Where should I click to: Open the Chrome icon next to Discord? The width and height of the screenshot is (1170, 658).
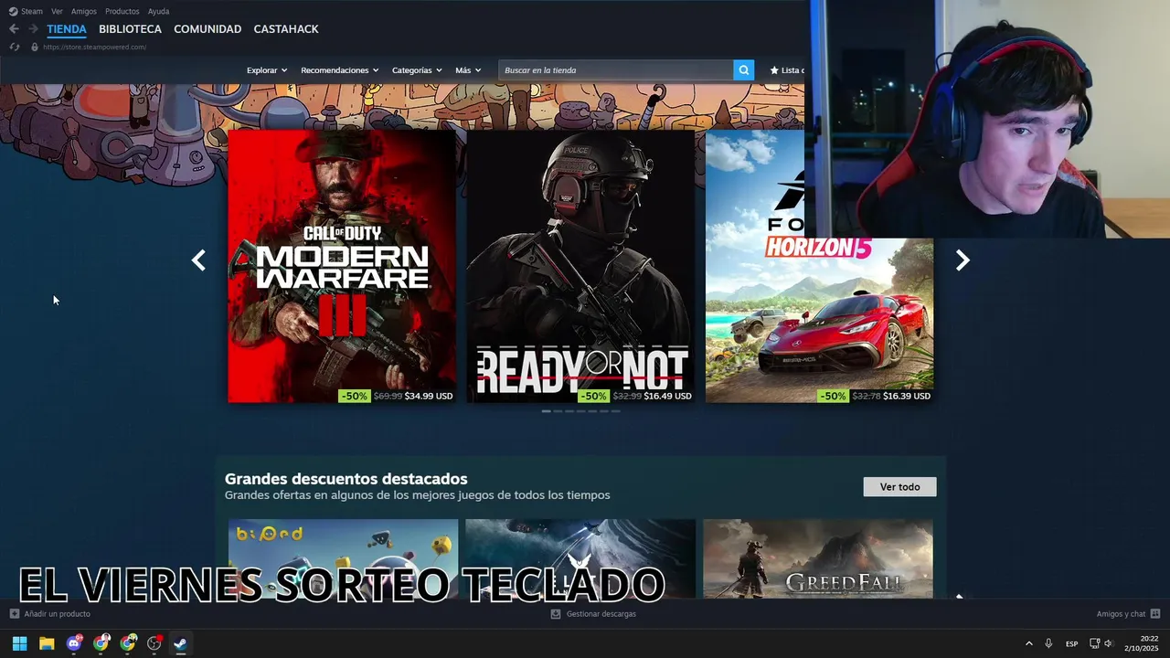[x=101, y=643]
